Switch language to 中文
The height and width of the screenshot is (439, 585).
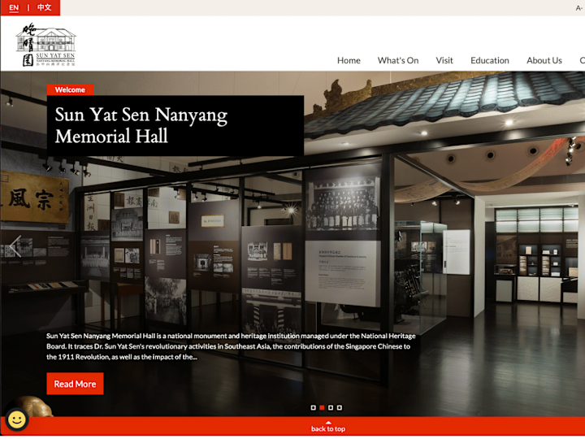[x=44, y=7]
